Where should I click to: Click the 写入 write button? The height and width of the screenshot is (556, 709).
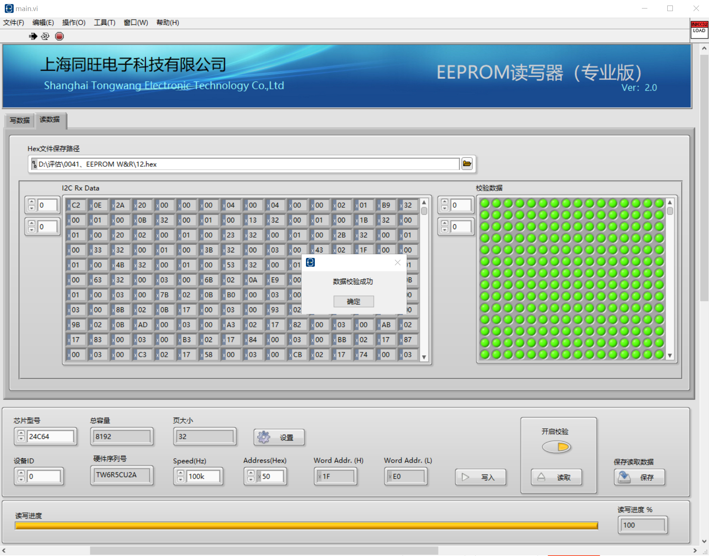481,477
